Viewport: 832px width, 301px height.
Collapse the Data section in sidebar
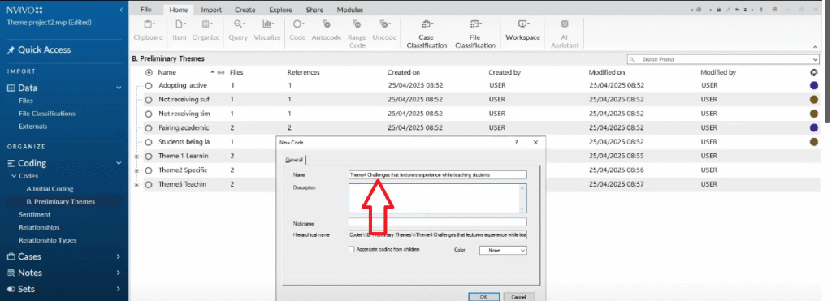[x=119, y=88]
